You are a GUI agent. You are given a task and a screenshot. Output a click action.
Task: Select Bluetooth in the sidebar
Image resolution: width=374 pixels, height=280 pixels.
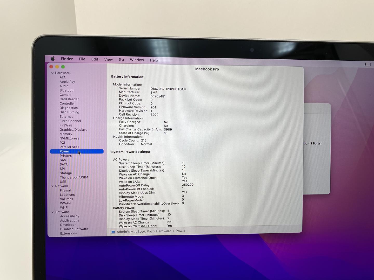(x=67, y=90)
